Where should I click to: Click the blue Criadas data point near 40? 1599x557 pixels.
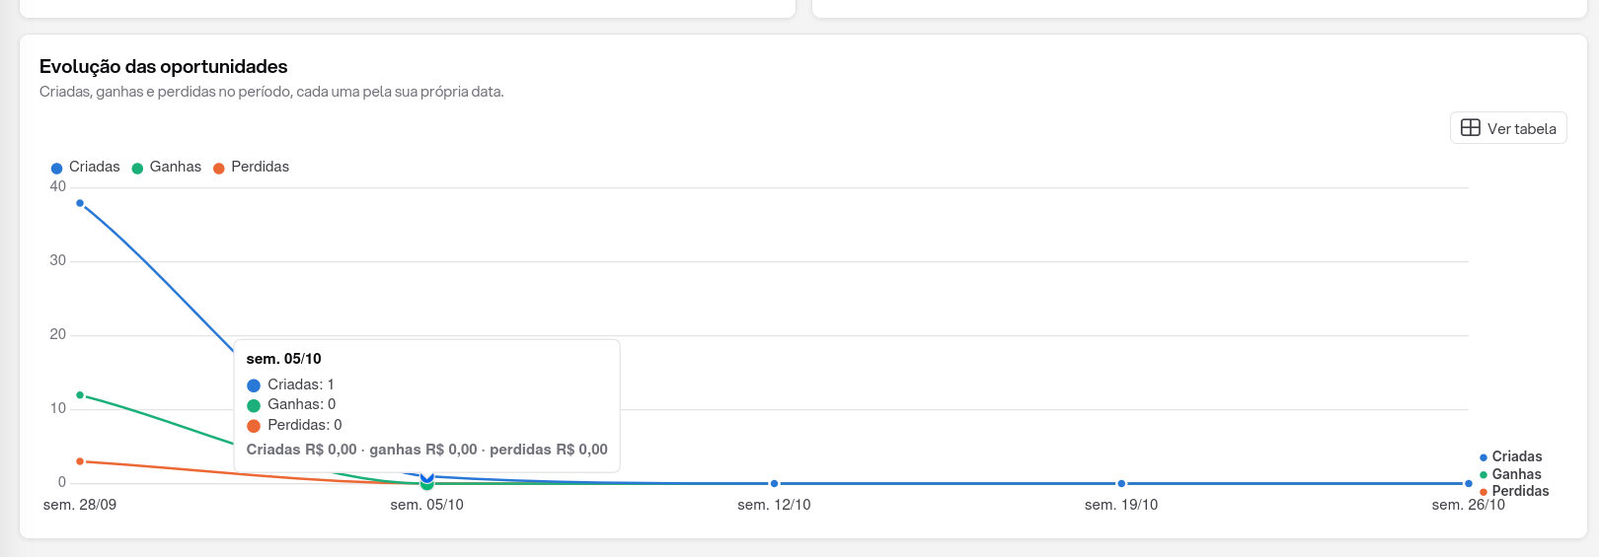(x=80, y=203)
